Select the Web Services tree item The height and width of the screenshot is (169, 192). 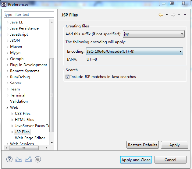click(22, 144)
